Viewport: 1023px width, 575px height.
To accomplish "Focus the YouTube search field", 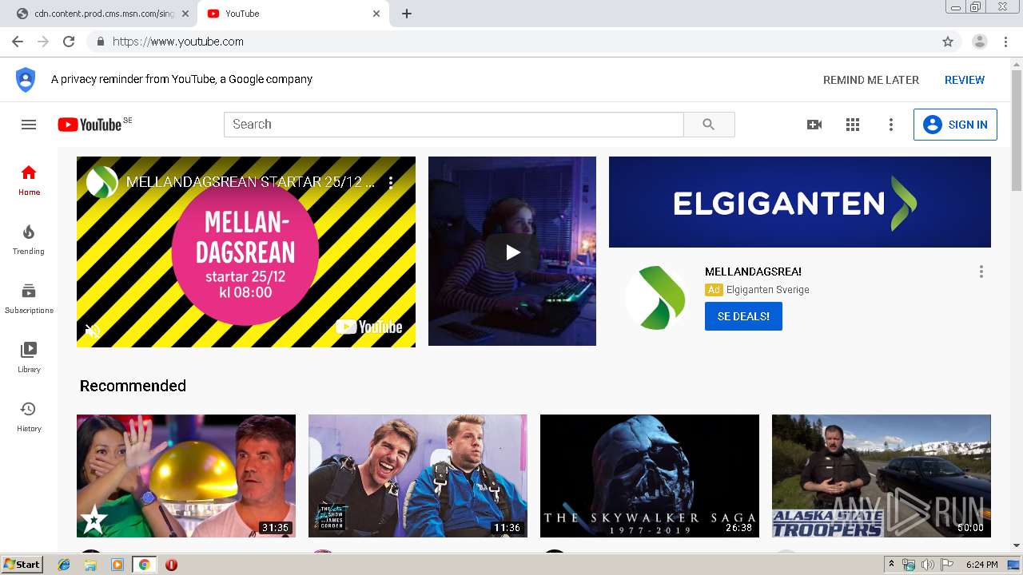I will point(454,125).
